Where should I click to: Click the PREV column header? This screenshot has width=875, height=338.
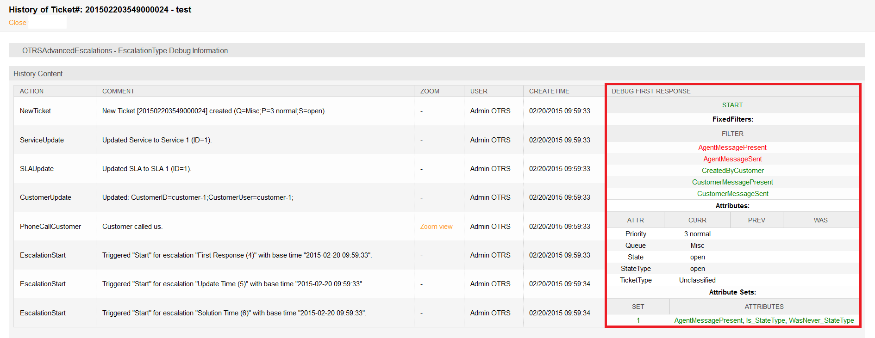pyautogui.click(x=756, y=220)
